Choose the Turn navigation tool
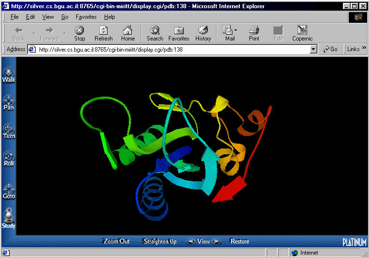The image size is (369, 258). click(x=9, y=131)
